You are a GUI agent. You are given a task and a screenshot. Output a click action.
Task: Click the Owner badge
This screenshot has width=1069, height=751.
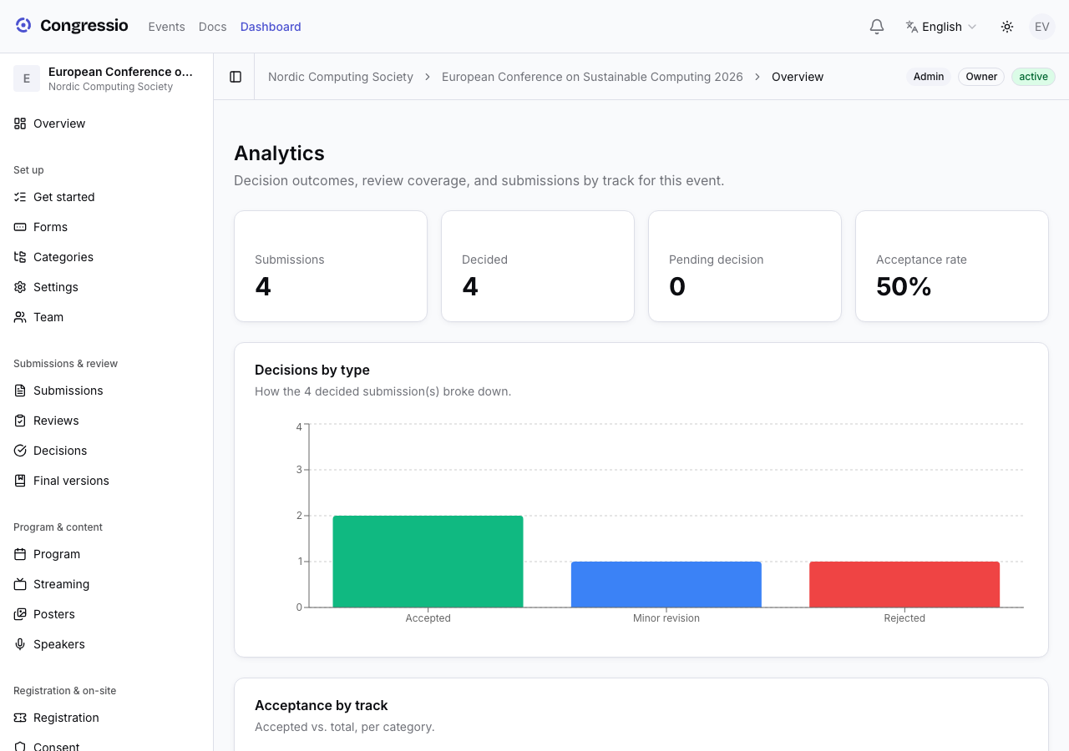[981, 77]
